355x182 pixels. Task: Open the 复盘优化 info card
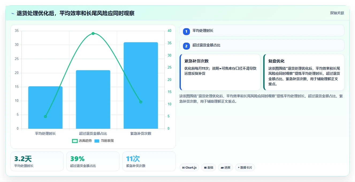click(x=304, y=72)
